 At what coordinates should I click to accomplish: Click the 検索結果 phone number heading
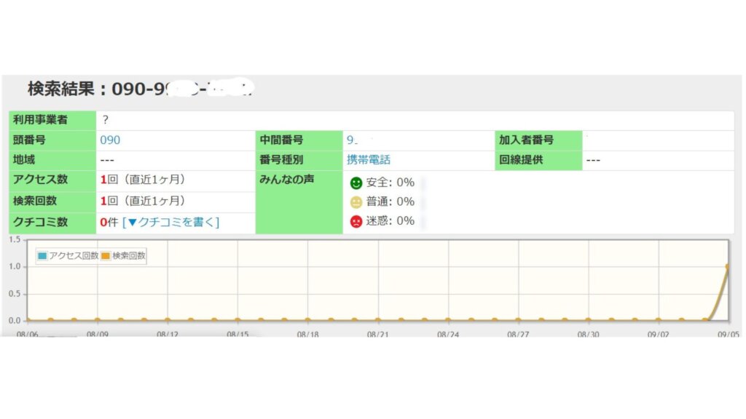click(140, 89)
